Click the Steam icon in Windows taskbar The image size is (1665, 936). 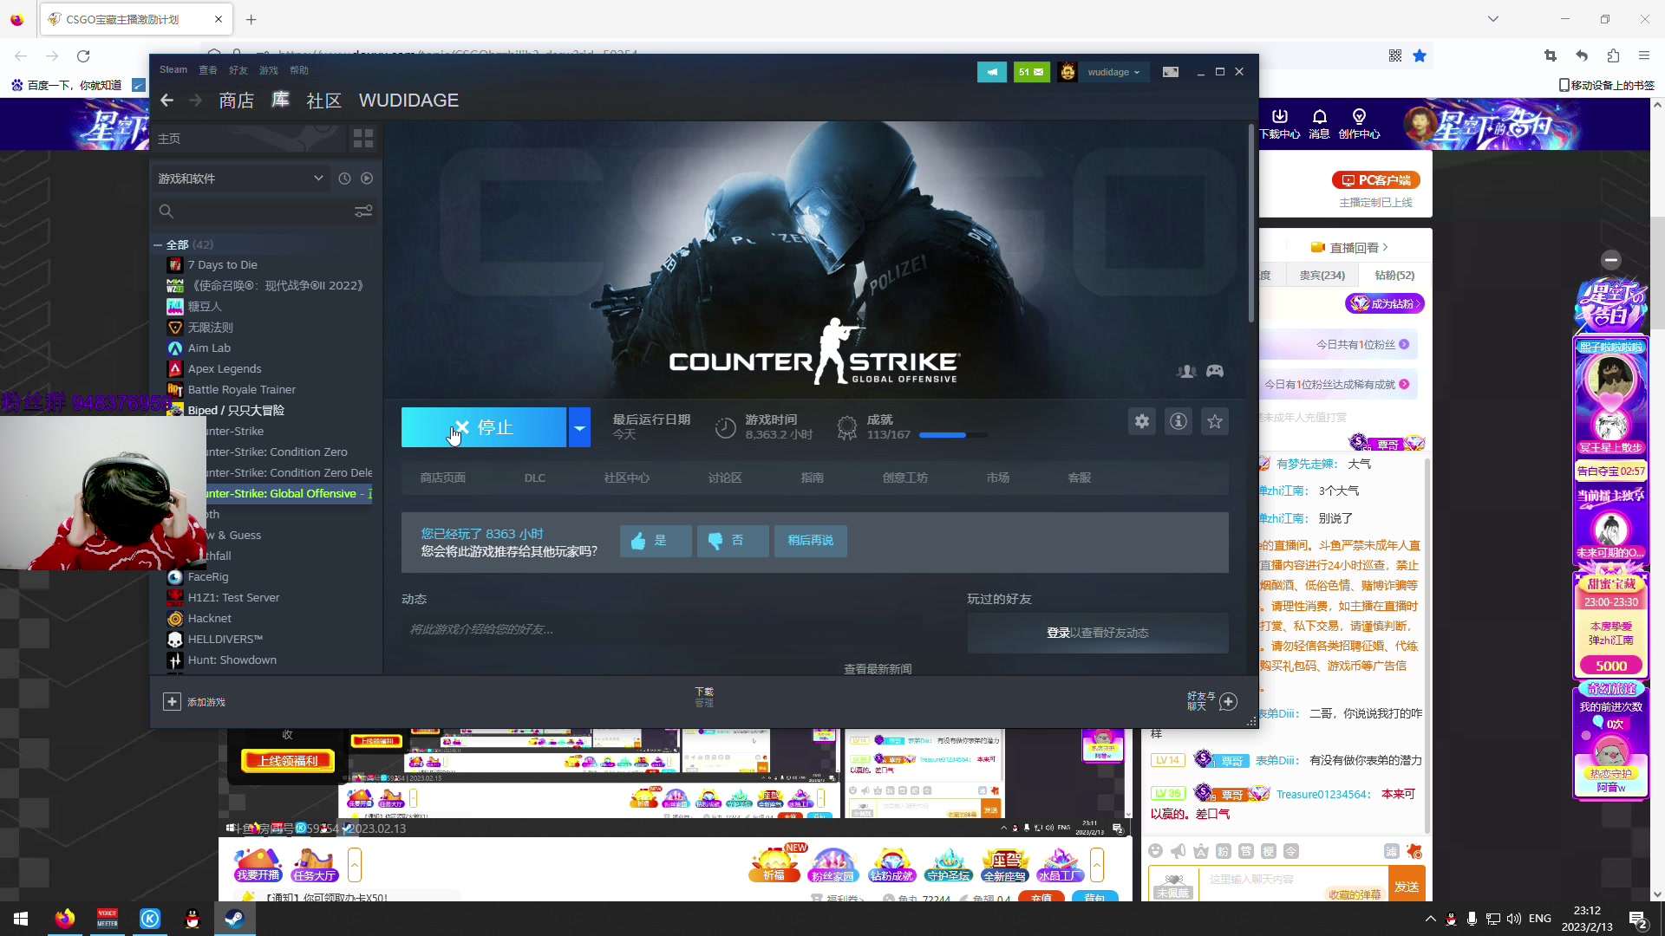pos(234,919)
